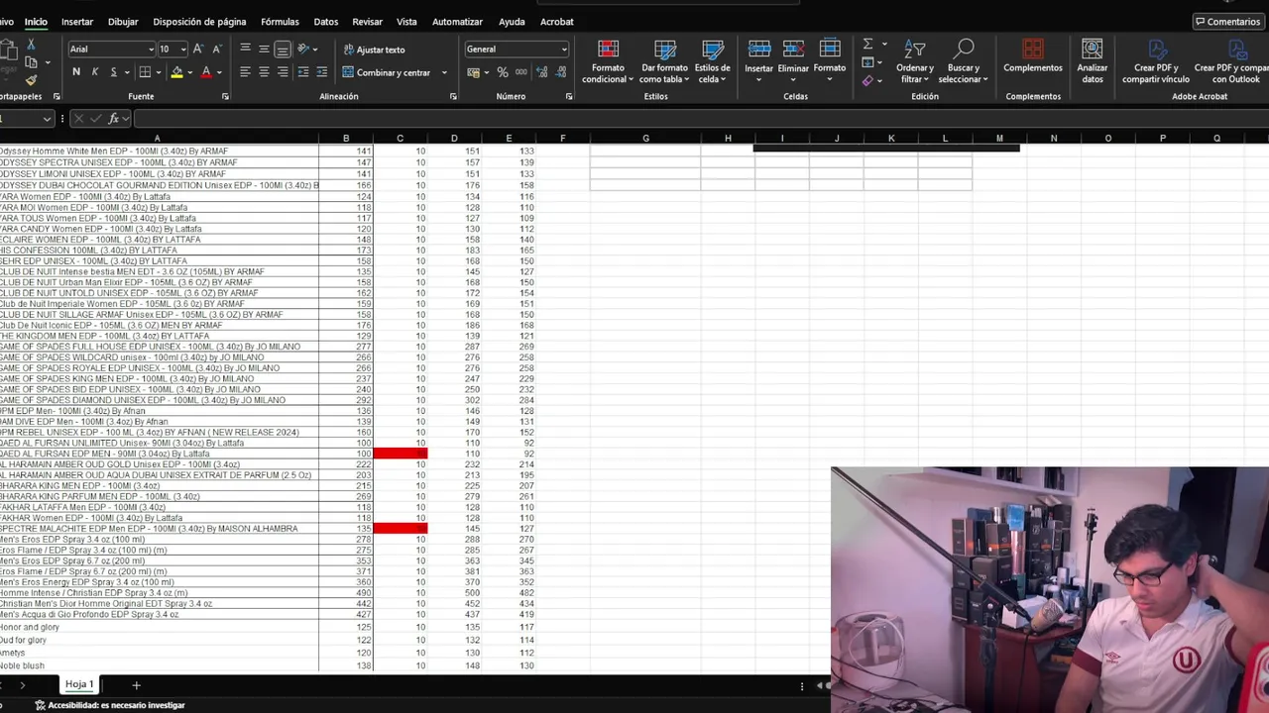Viewport: 1269px width, 713px height.
Task: Expand Dar formato como tabla menu
Action: (664, 61)
